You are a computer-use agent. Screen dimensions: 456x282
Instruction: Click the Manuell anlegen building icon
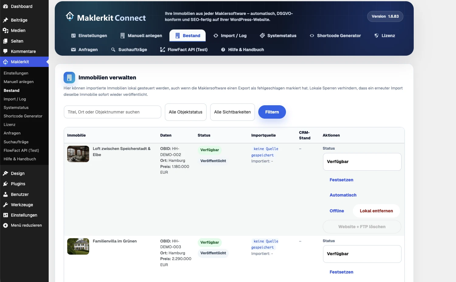123,36
